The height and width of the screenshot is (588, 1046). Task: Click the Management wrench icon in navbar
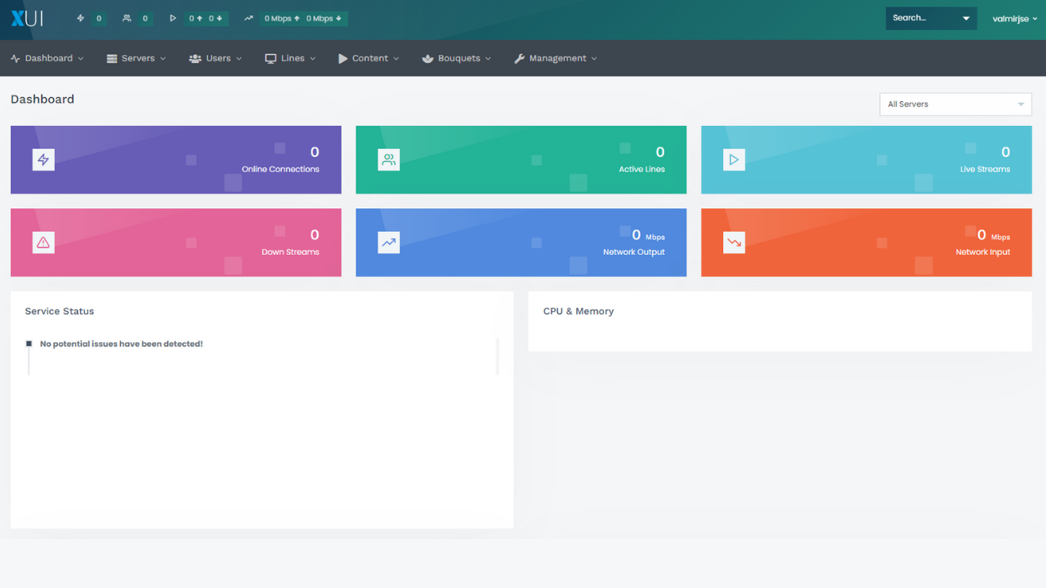(519, 59)
